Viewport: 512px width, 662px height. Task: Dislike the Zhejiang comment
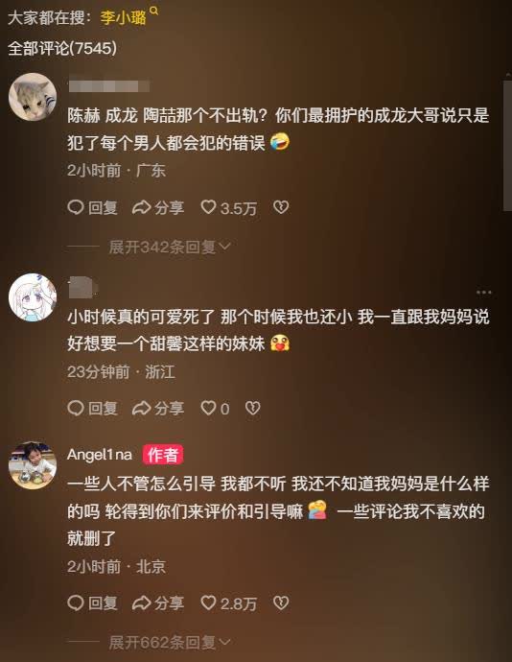[x=253, y=408]
